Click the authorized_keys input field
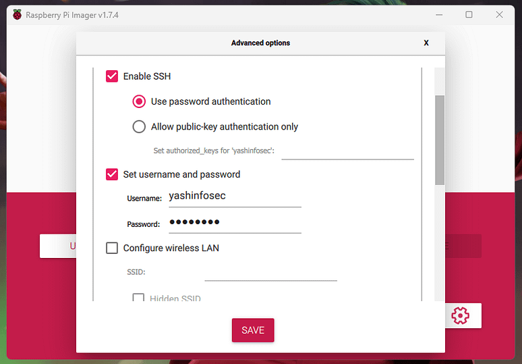 (347, 151)
